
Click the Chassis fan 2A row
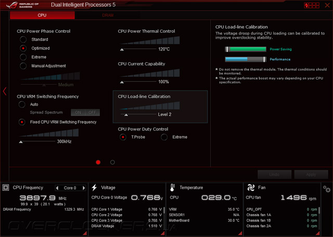point(281,226)
